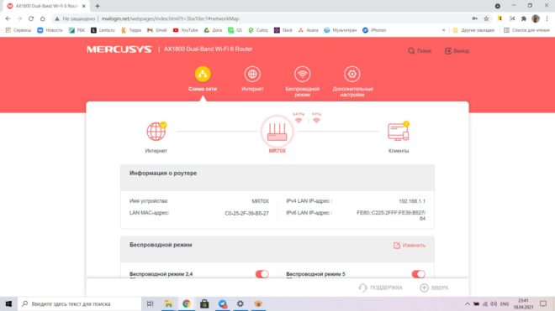Go forward in browser history
Screen dimensions: 555x311
19,18
